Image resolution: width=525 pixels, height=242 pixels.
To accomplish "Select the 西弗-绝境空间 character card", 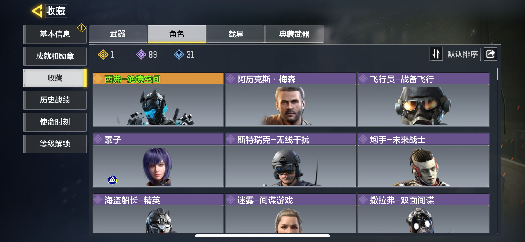I will 158,100.
